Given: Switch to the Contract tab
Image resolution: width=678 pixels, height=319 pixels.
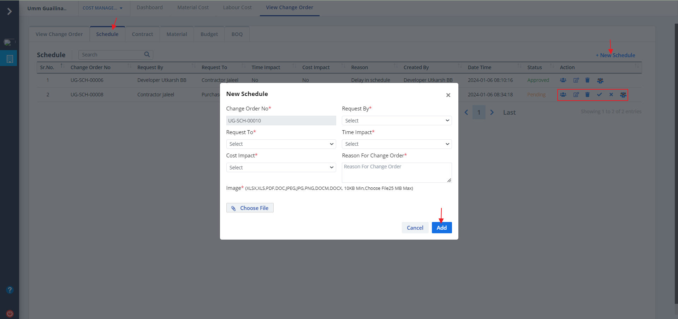Looking at the screenshot, I should click(142, 34).
